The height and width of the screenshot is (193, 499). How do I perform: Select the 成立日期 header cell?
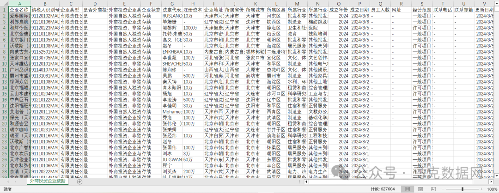pos(359,10)
